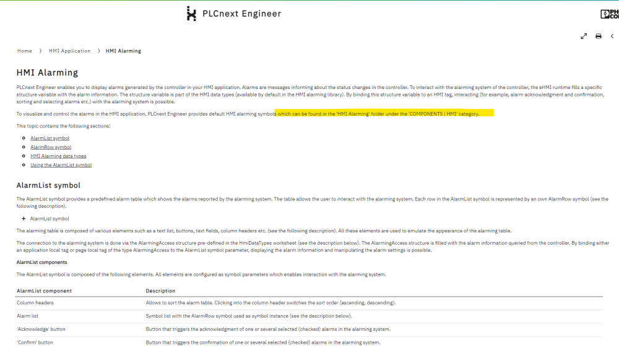
Task: Click the PLCnext Engineer logo icon
Action: click(191, 14)
